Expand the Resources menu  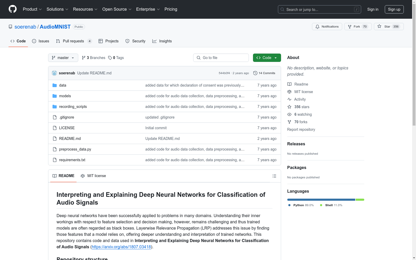[85, 9]
